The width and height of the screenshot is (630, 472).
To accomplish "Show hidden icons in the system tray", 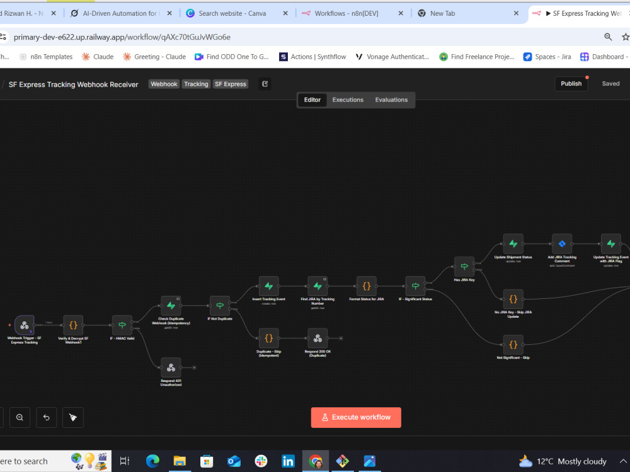I will coord(623,461).
